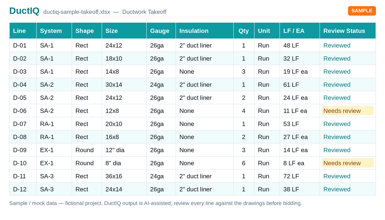Viewport: 385px width, 220px height.
Task: Click quantity 4 in row D-06
Action: tap(244, 111)
